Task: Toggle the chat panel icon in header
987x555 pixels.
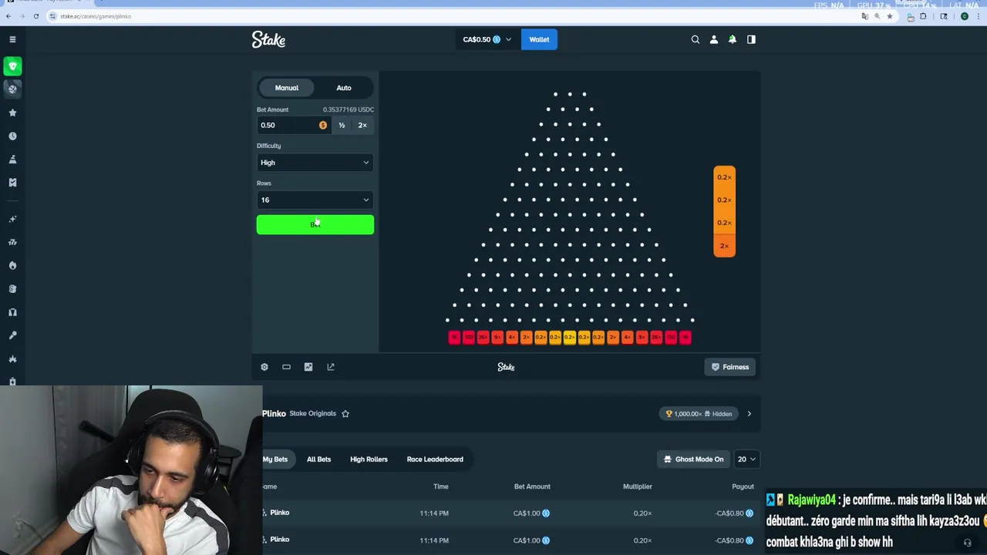Action: [x=751, y=39]
